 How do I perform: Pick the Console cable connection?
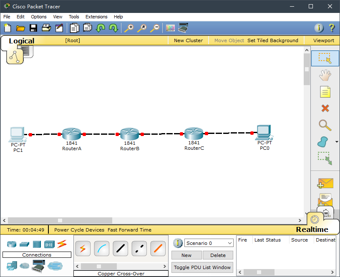click(102, 248)
